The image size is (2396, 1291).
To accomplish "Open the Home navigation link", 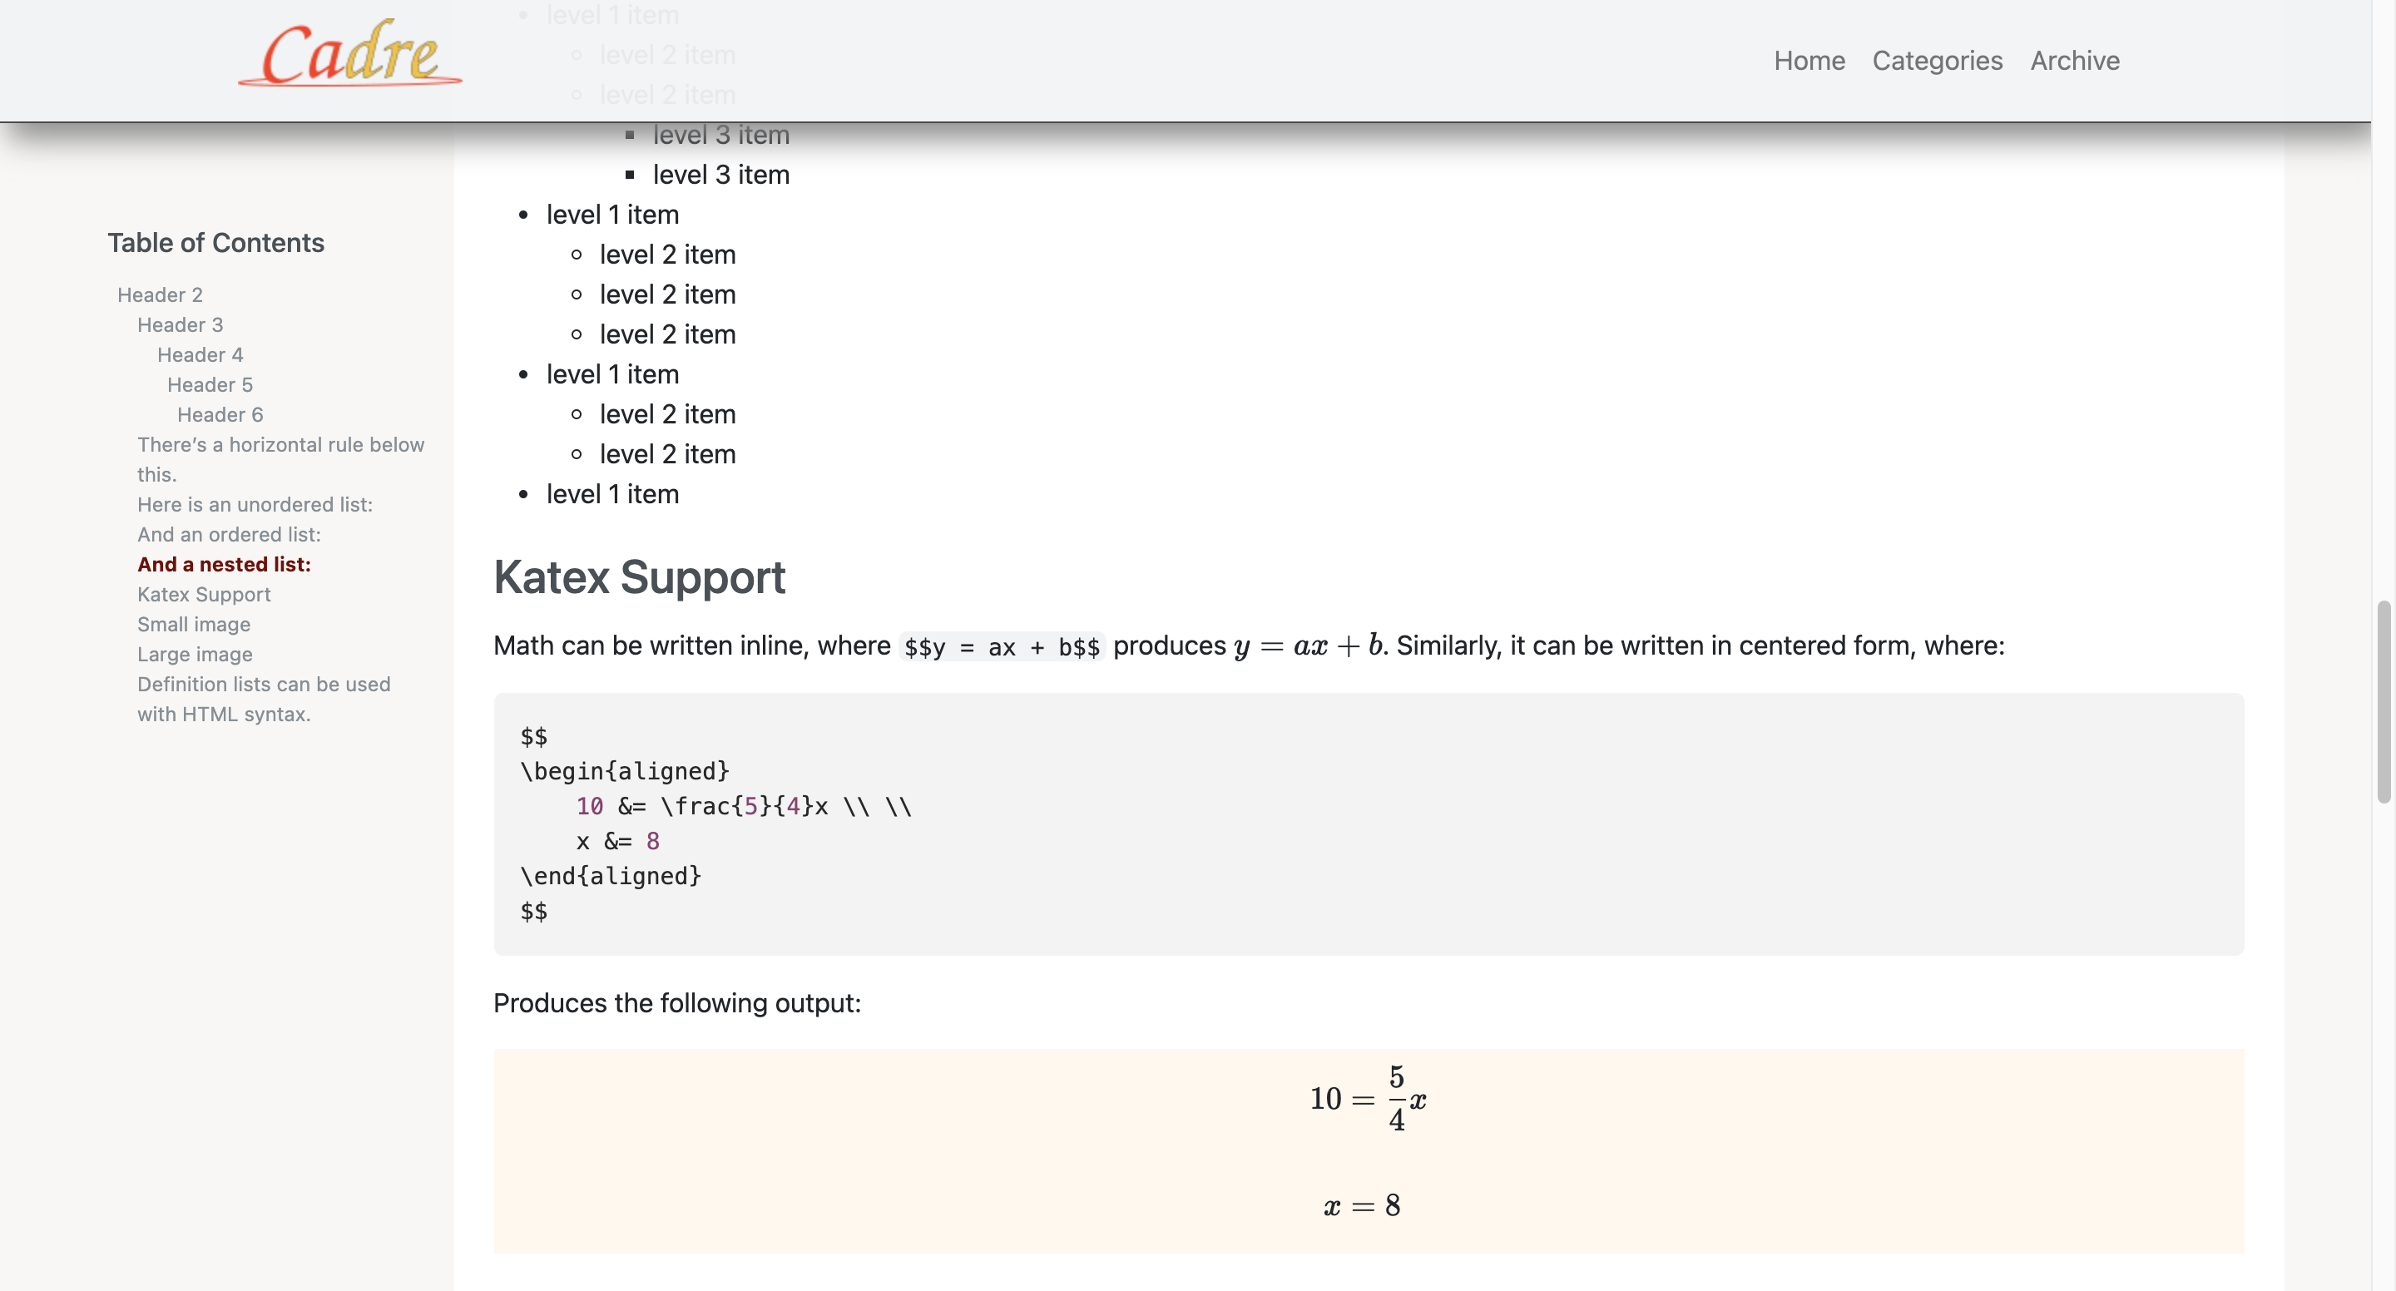I will click(x=1809, y=61).
